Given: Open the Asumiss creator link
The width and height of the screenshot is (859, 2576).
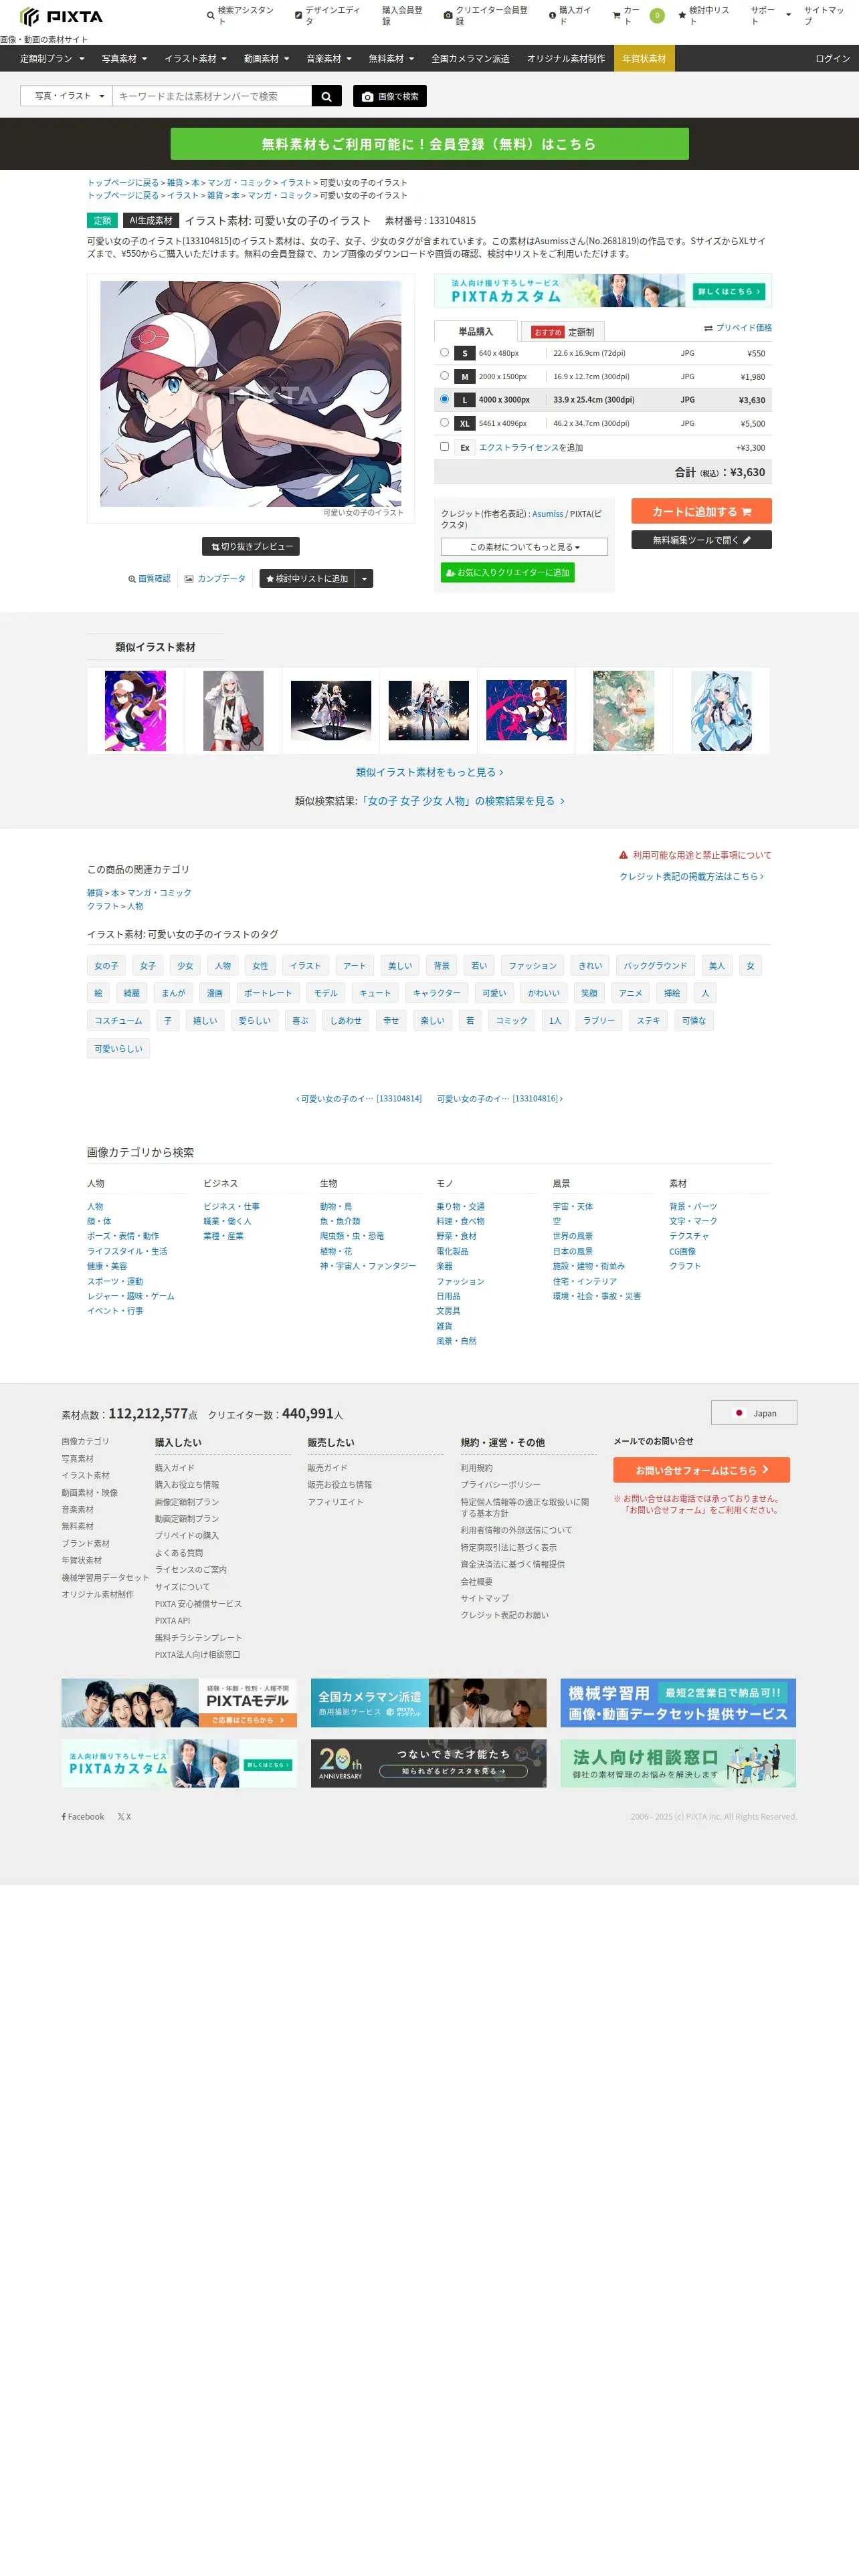Looking at the screenshot, I should (x=547, y=514).
